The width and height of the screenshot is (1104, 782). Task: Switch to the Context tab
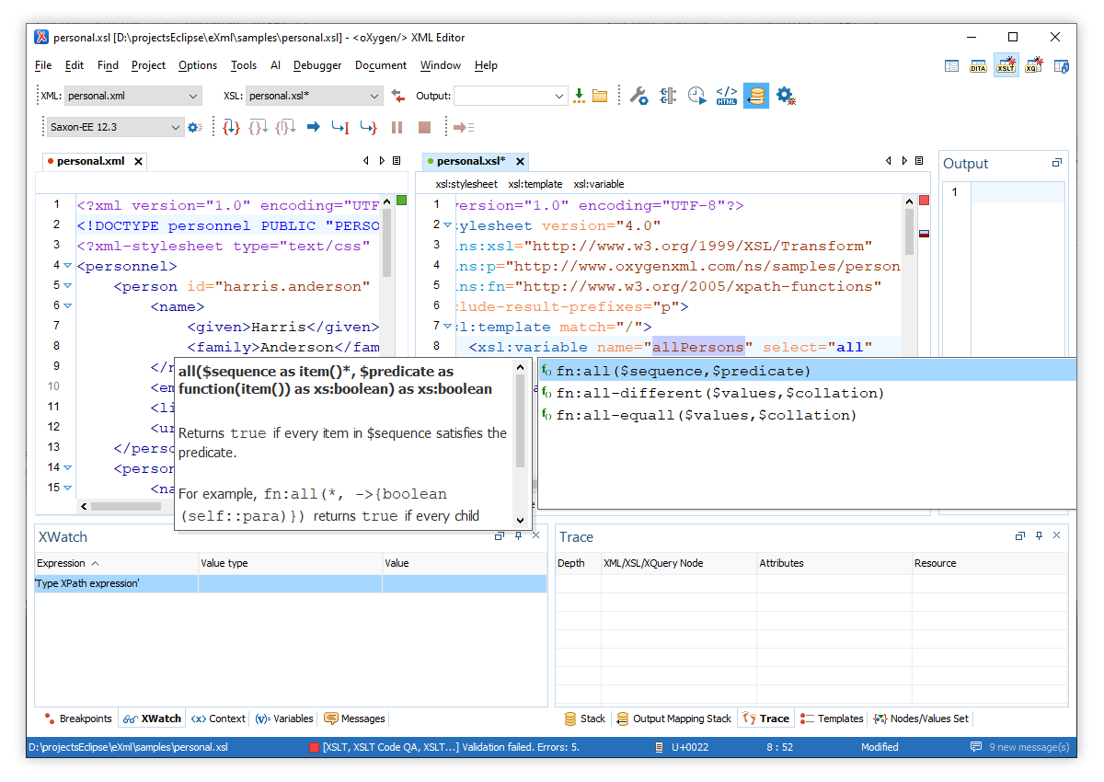(x=219, y=719)
